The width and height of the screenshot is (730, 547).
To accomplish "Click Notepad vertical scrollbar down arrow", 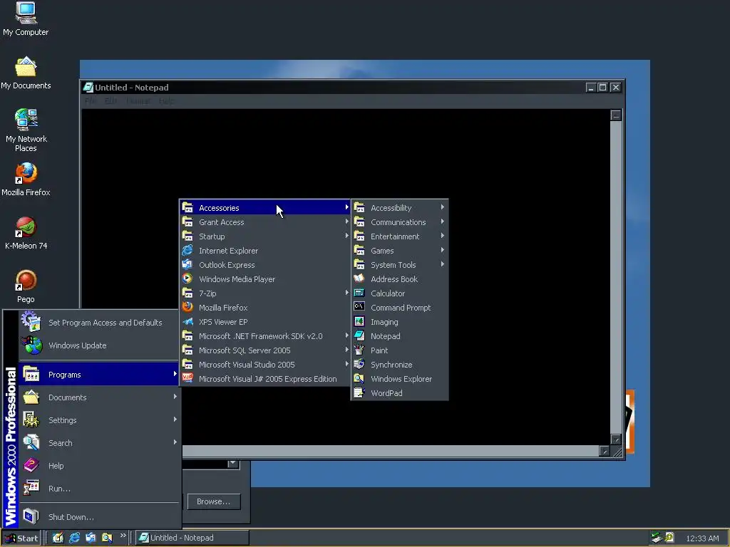I will (x=616, y=439).
